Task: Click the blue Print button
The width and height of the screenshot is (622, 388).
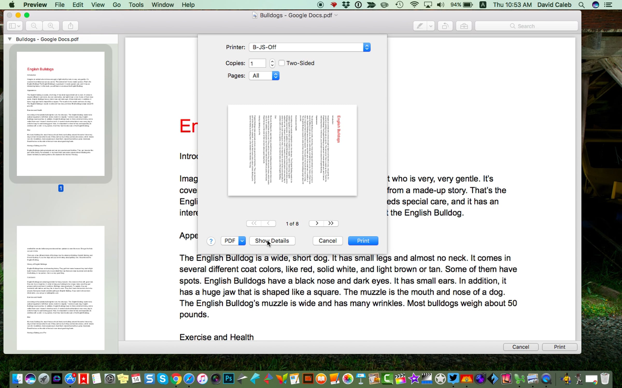Action: coord(363,241)
